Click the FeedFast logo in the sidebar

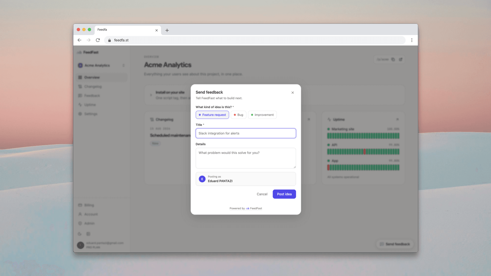[88, 52]
